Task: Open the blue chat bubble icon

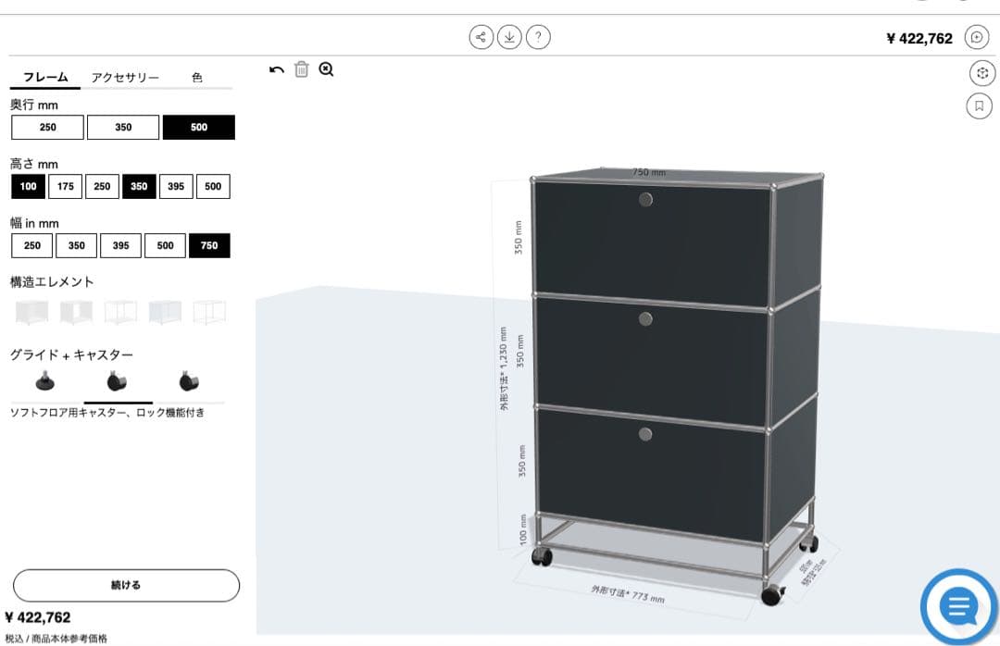Action: coord(959,606)
